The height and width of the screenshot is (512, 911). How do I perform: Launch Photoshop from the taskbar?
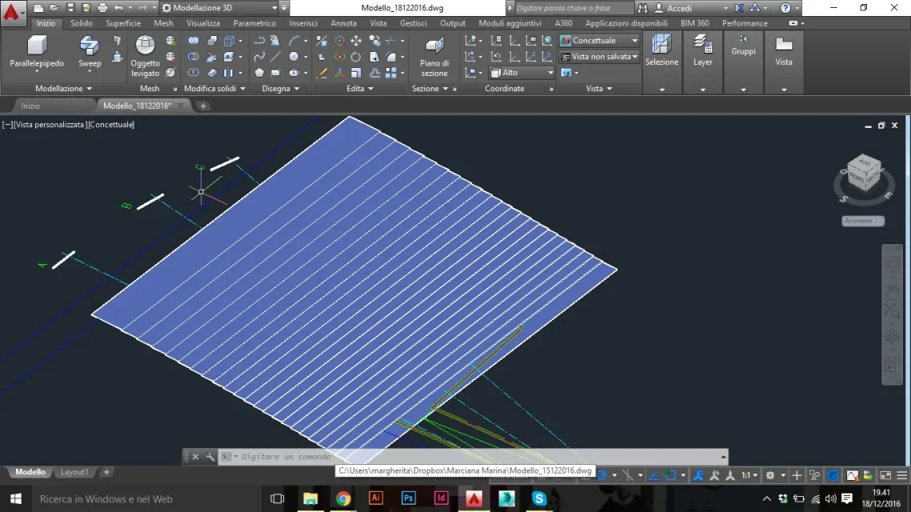(409, 498)
